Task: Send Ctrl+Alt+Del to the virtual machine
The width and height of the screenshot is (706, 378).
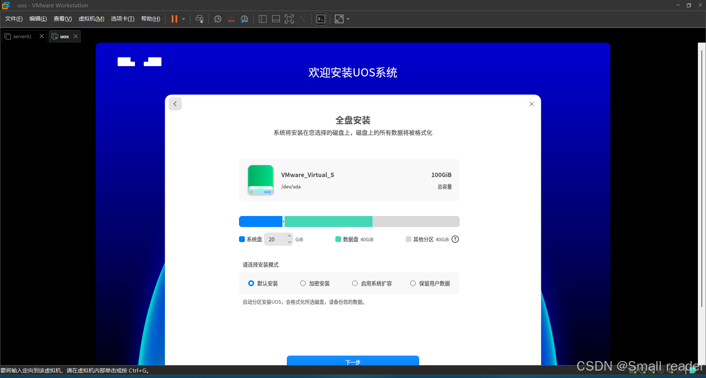Action: click(x=199, y=19)
